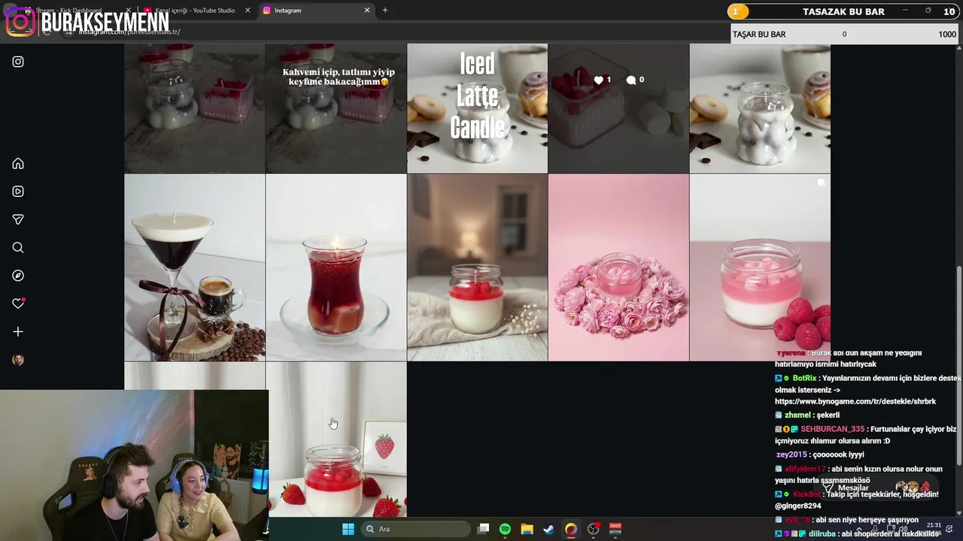The height and width of the screenshot is (541, 963).
Task: Open the top-row post with donuts, far right
Action: pos(760,108)
